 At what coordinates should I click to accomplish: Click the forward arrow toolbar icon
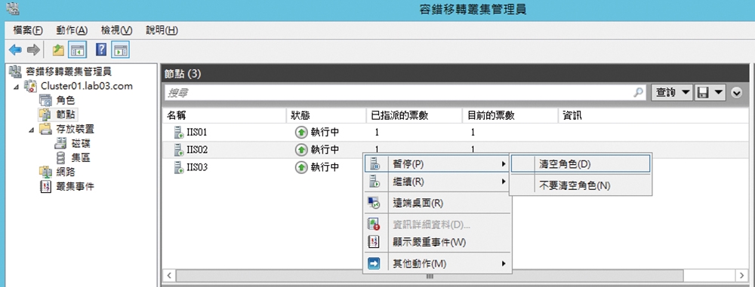(32, 50)
